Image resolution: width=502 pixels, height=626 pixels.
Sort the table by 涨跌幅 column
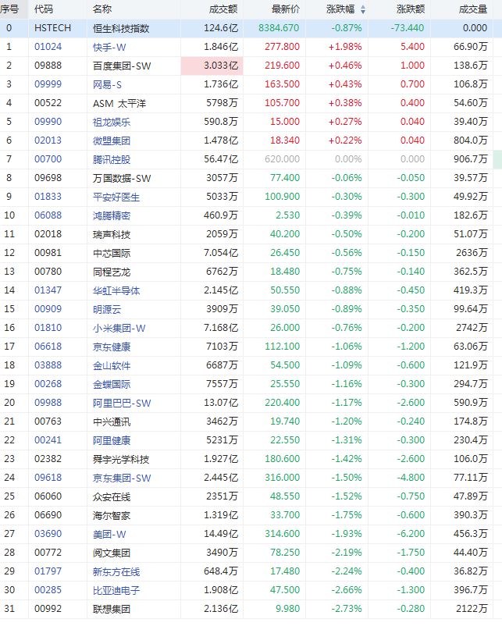click(340, 9)
